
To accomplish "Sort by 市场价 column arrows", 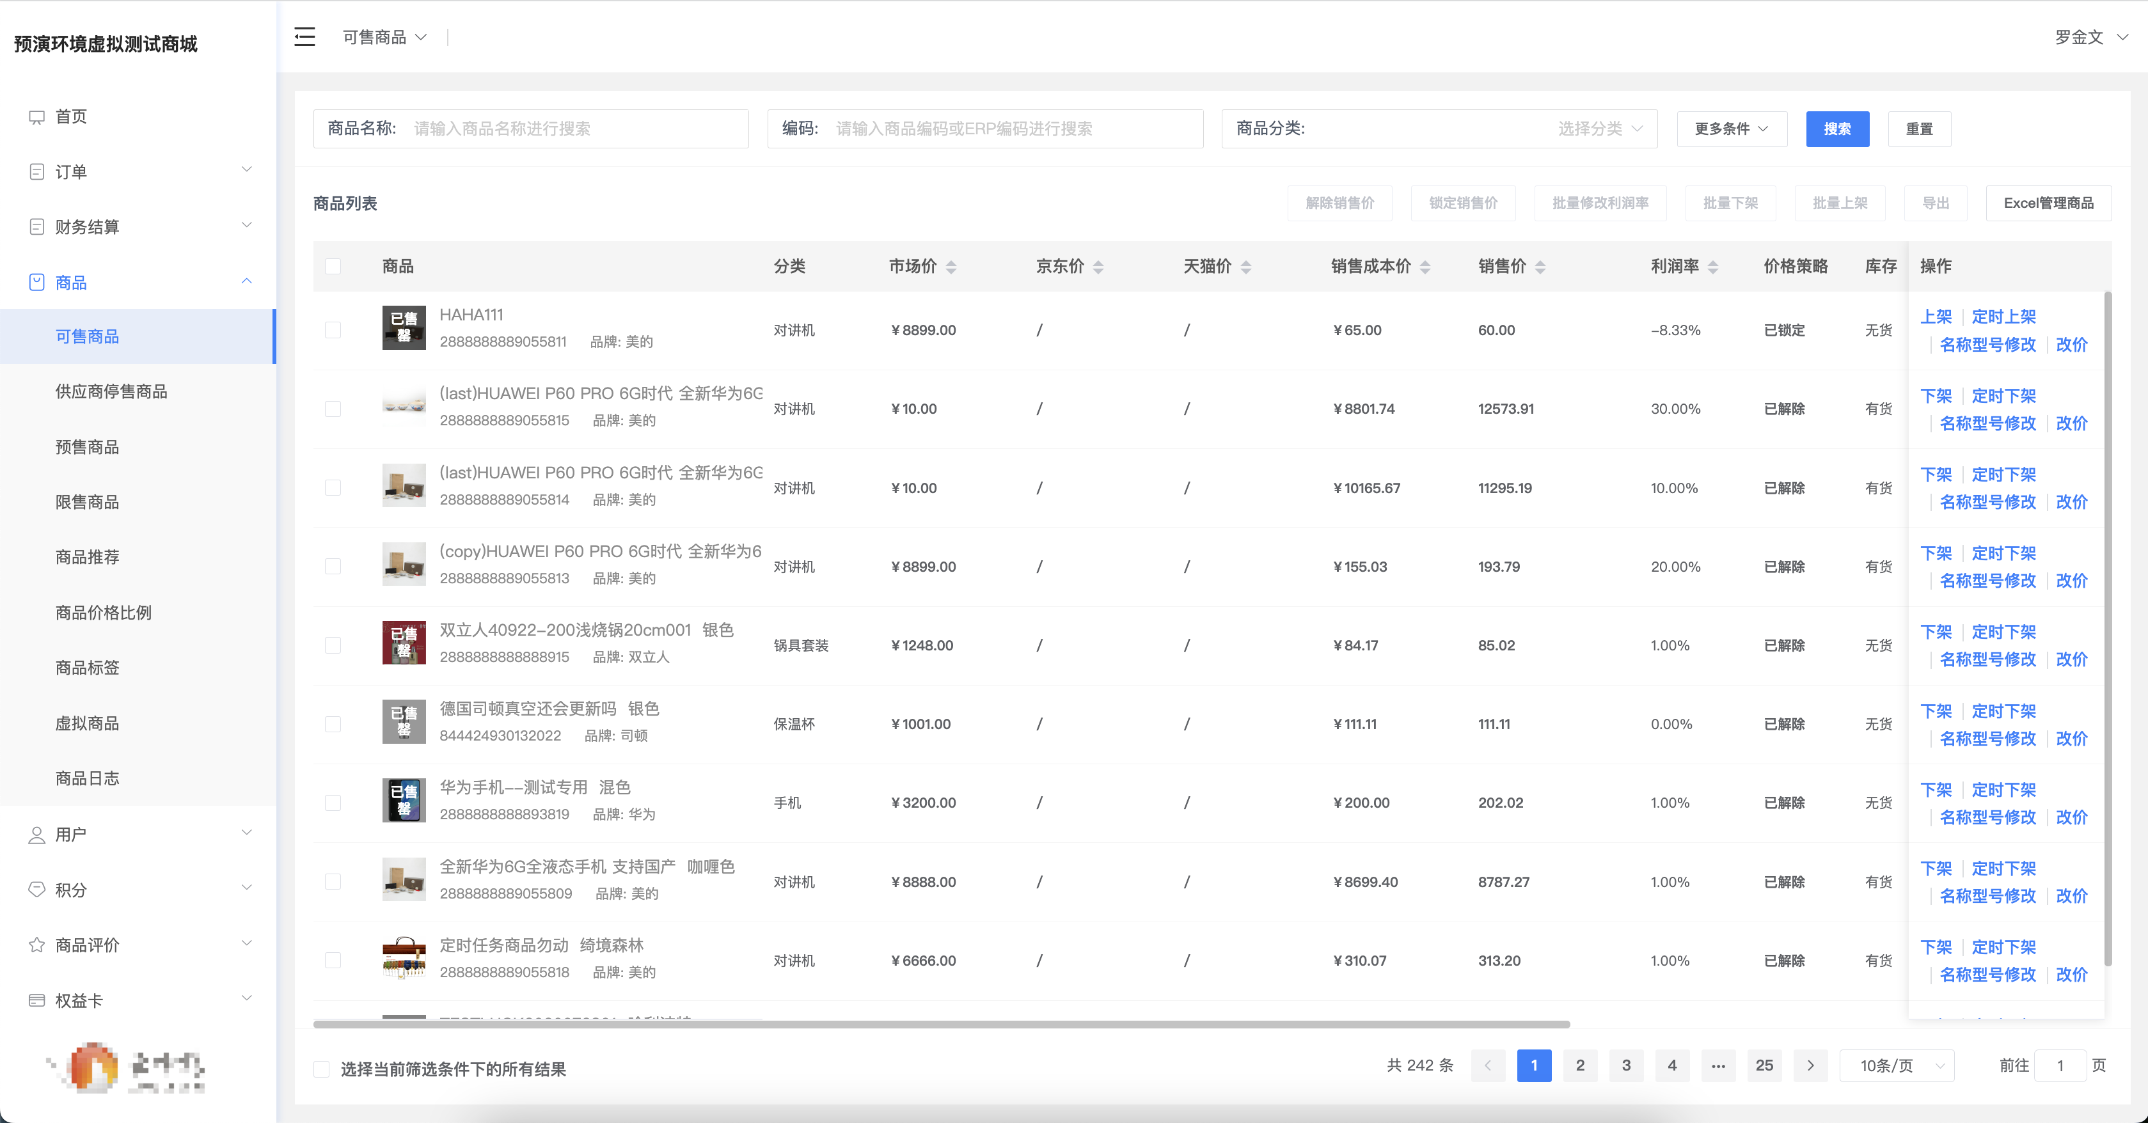I will pyautogui.click(x=951, y=267).
